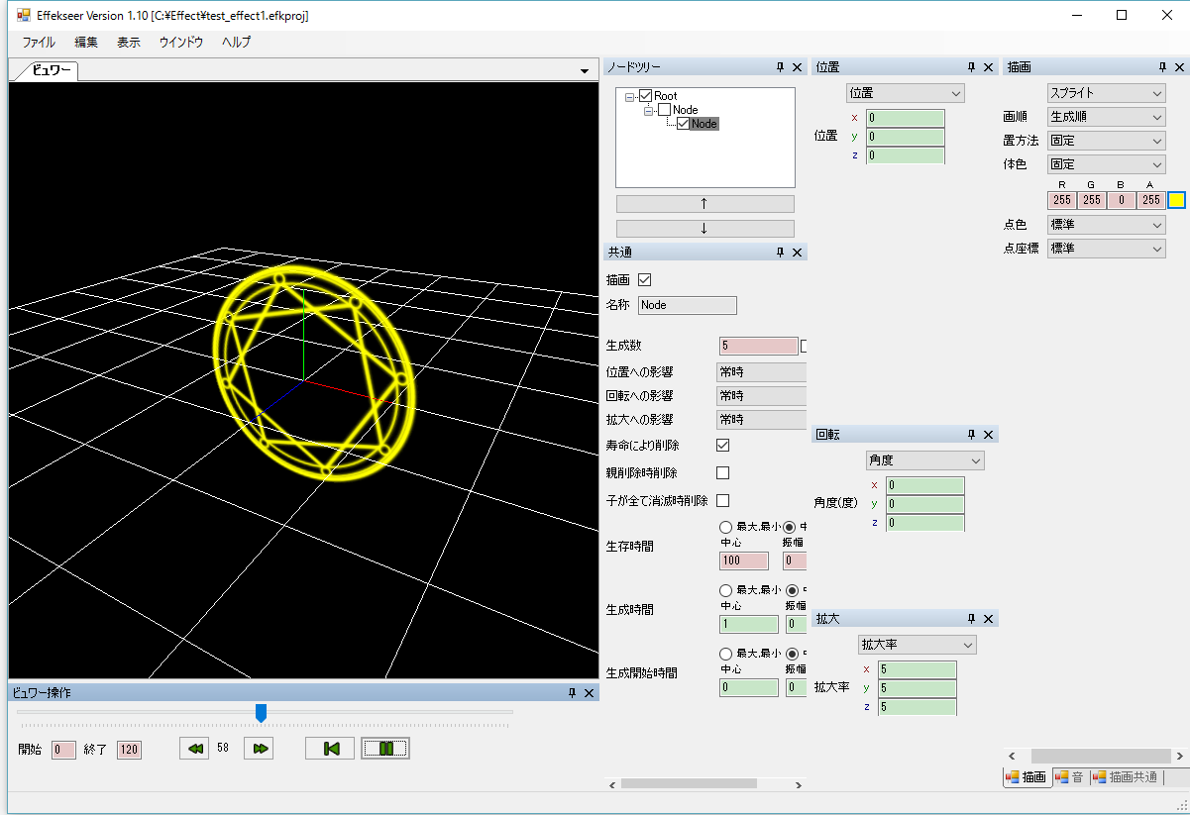Click the pin icon on the 回転 panel
1190x815 pixels.
pos(972,434)
